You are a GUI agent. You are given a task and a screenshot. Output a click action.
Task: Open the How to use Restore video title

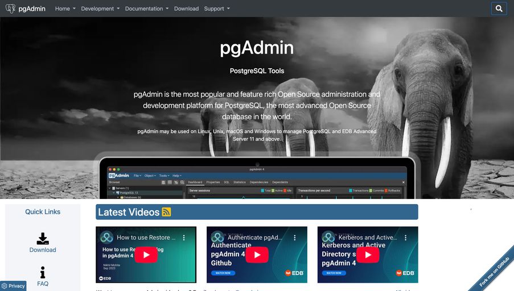click(x=146, y=238)
